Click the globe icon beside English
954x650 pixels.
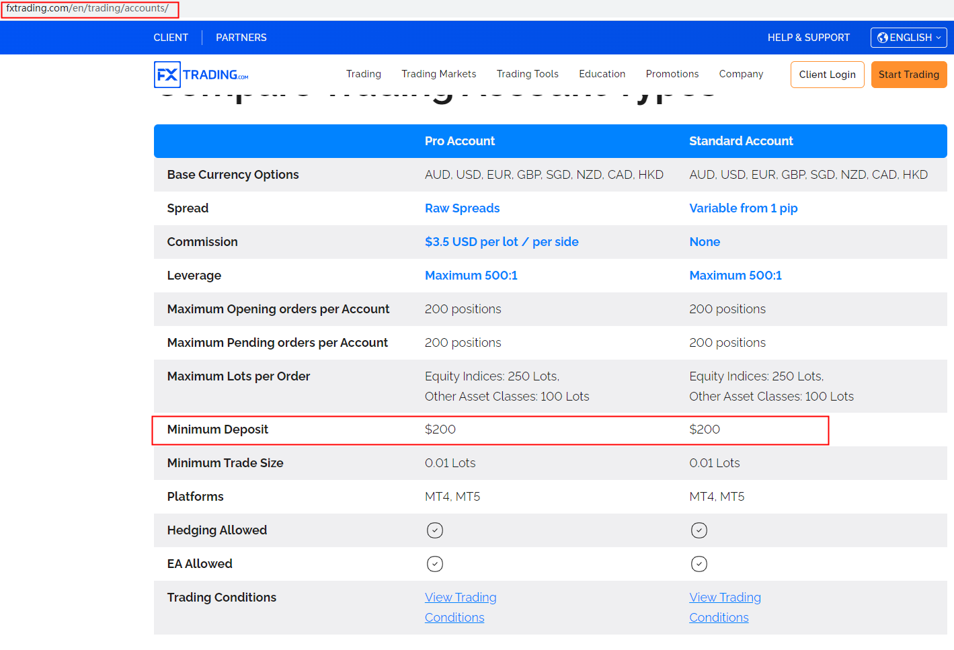(x=882, y=38)
